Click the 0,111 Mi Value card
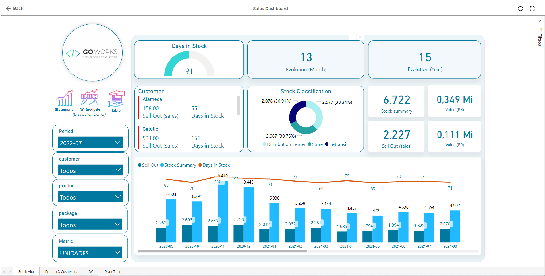This screenshot has height=276, width=545. (454, 136)
